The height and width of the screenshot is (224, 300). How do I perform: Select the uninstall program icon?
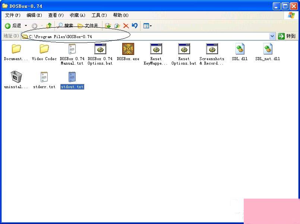point(16,77)
